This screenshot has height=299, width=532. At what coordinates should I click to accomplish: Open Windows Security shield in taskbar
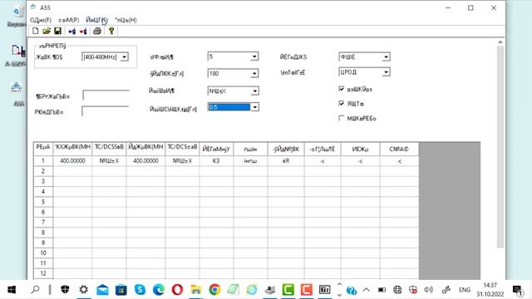coord(65,290)
